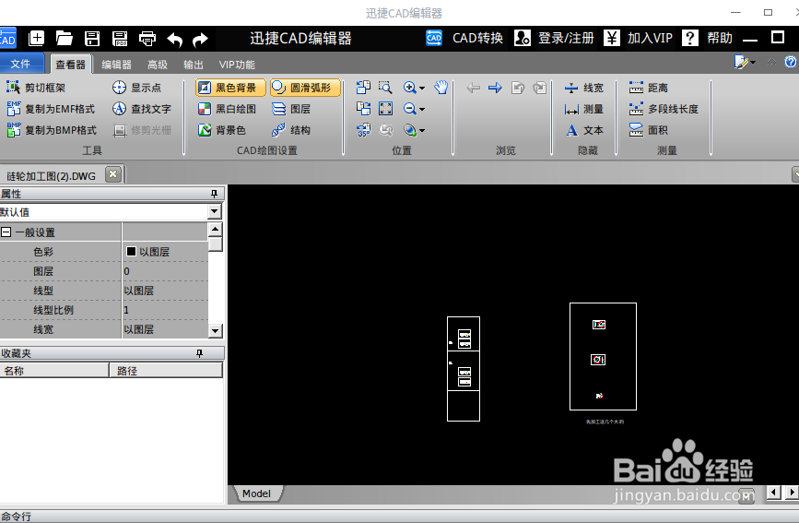The height and width of the screenshot is (523, 799).
Task: Click the properties scrollbar down arrow
Action: tap(215, 330)
